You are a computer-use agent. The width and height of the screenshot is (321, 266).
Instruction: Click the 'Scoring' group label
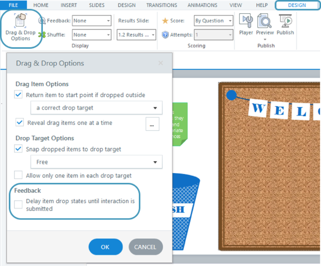click(196, 46)
